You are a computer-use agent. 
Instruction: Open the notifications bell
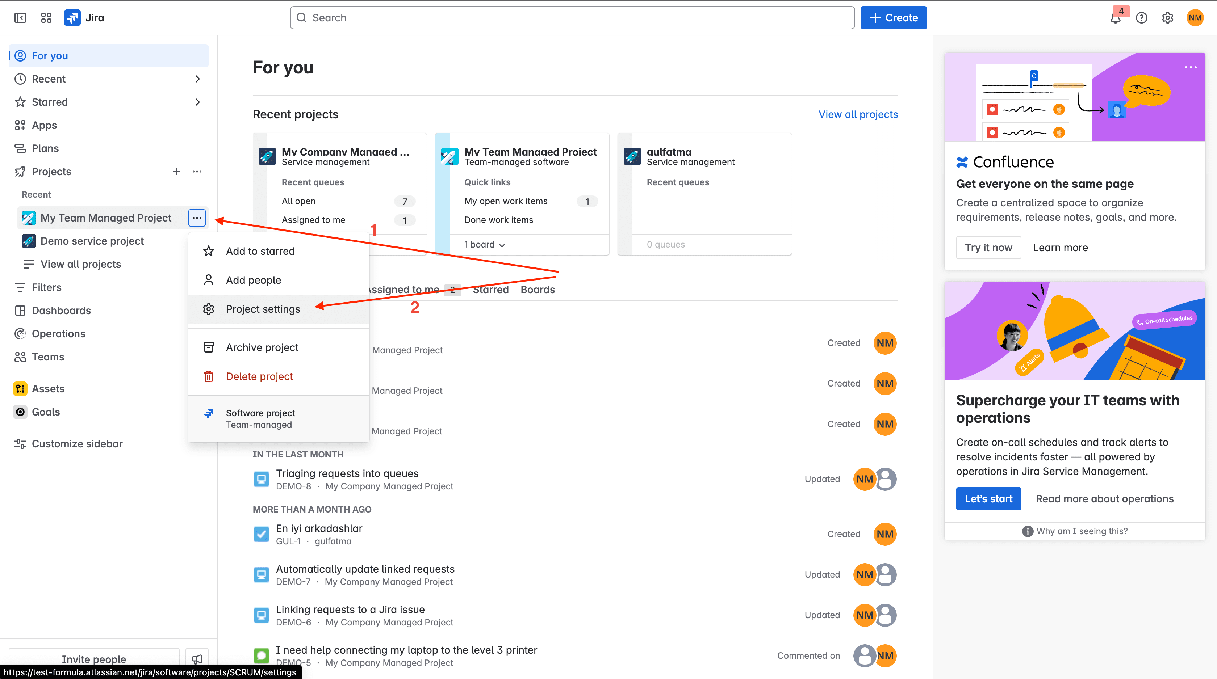[x=1116, y=18]
